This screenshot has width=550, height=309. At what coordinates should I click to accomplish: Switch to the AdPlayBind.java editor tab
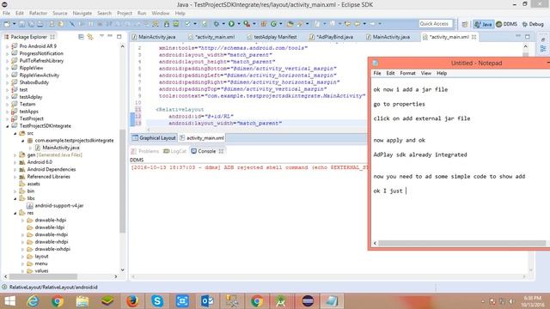(x=332, y=37)
